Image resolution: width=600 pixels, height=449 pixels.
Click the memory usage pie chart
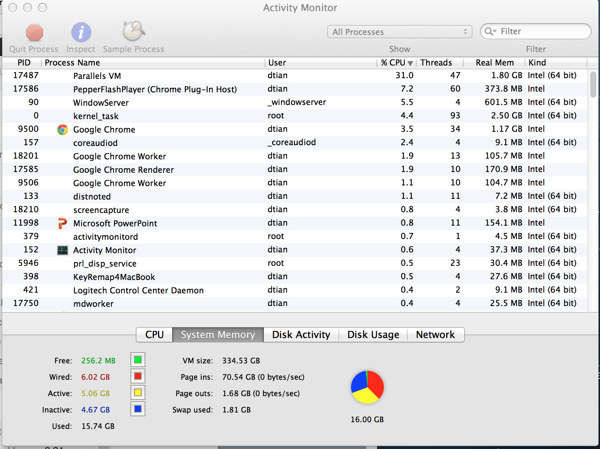click(x=367, y=387)
